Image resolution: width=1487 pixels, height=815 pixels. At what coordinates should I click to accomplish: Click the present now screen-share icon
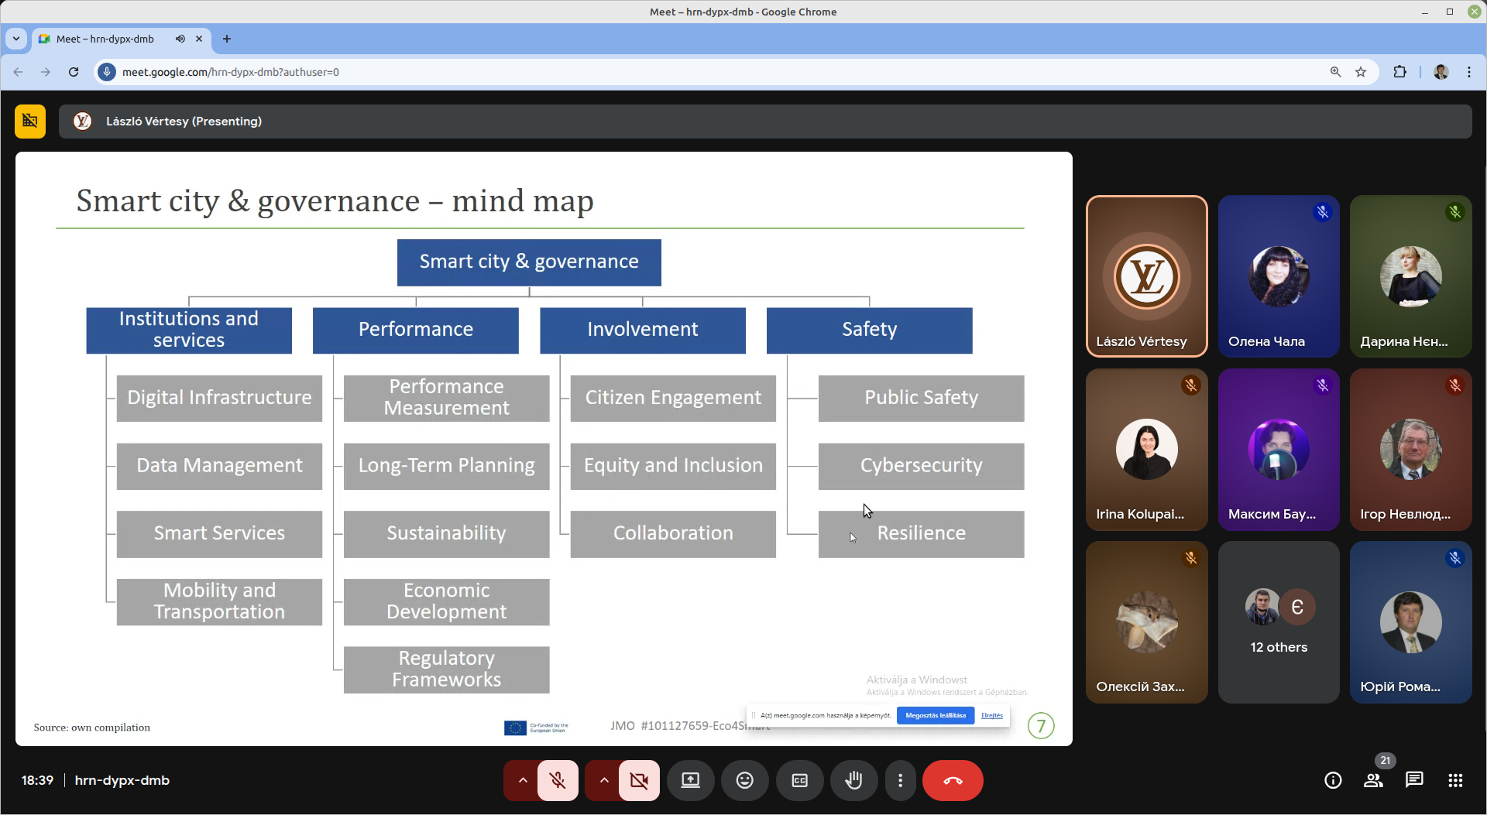click(690, 780)
